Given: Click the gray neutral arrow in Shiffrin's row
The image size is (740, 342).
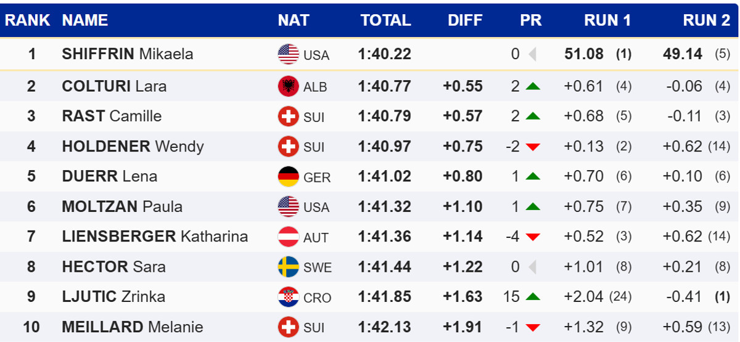Looking at the screenshot, I should coord(532,54).
